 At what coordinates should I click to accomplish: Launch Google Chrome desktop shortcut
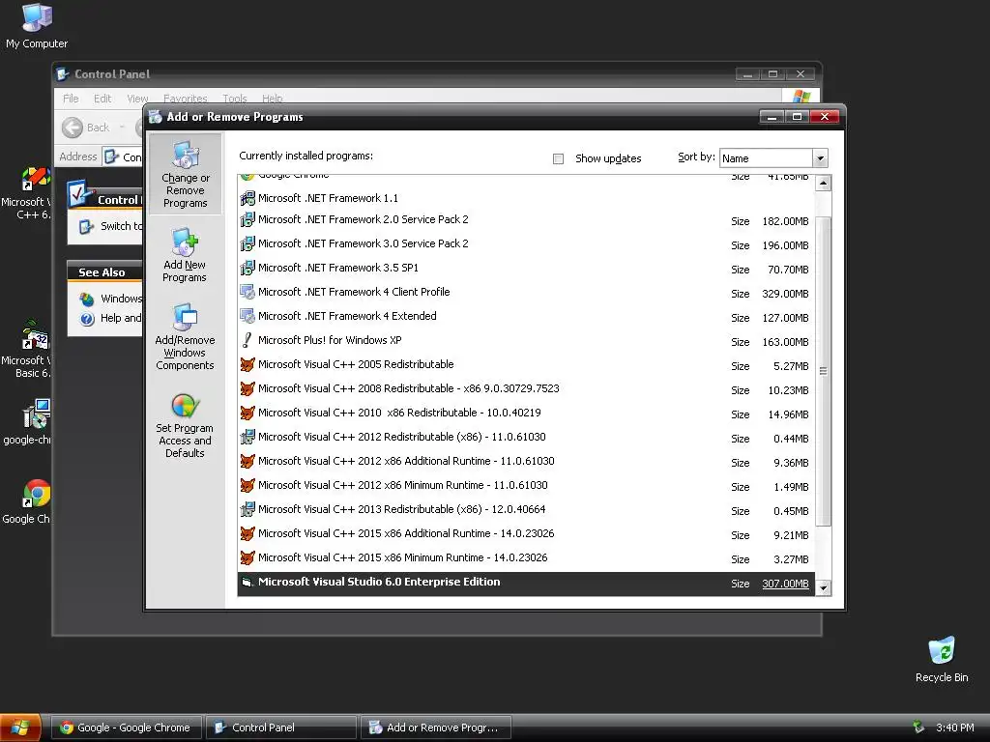click(28, 501)
